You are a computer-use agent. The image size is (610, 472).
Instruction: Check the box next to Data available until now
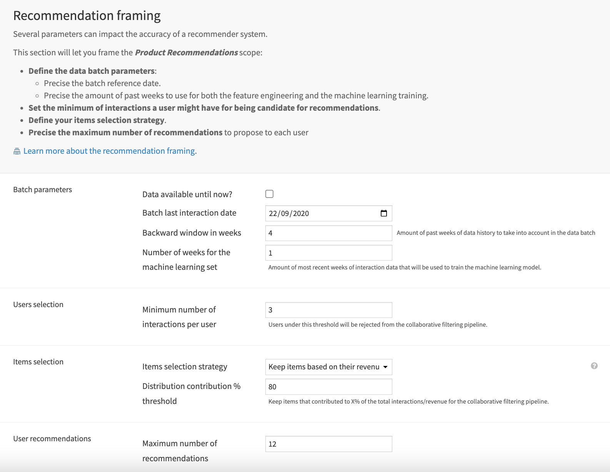point(269,194)
